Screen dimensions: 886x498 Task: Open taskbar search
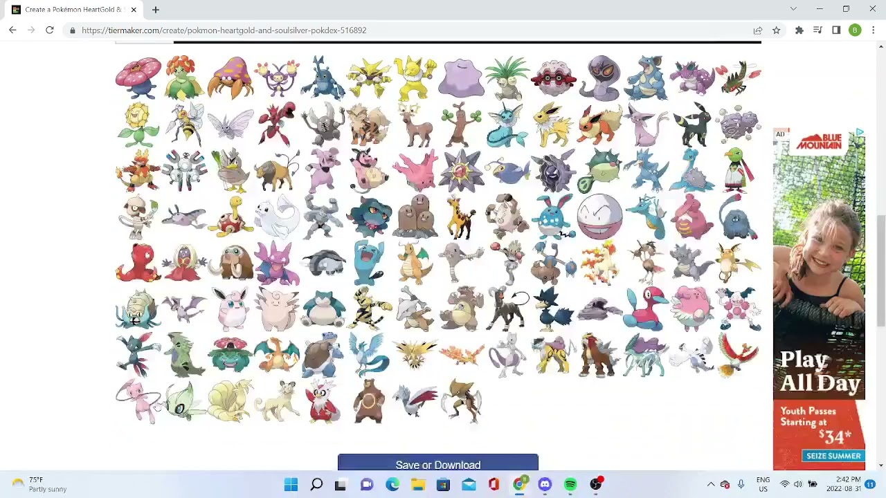[x=316, y=484]
